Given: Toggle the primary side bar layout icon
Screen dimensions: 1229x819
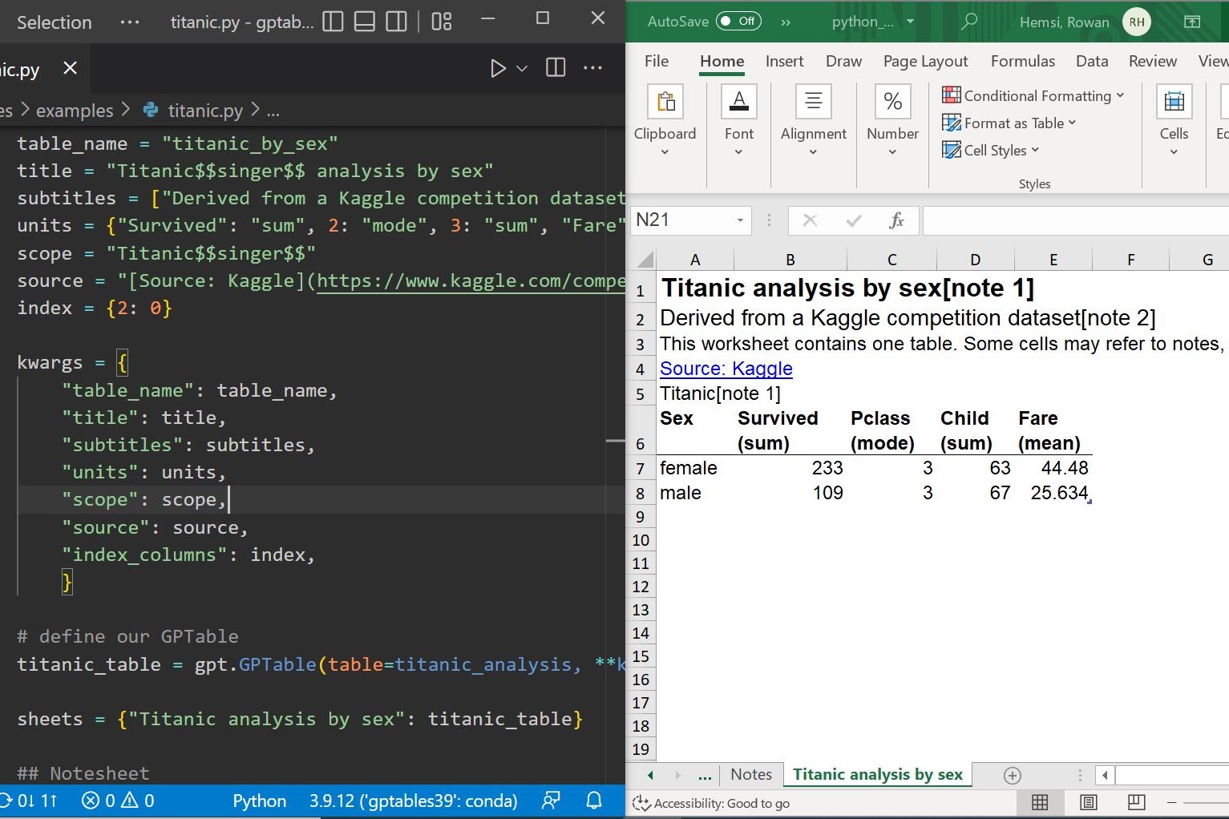Looking at the screenshot, I should pos(333,22).
